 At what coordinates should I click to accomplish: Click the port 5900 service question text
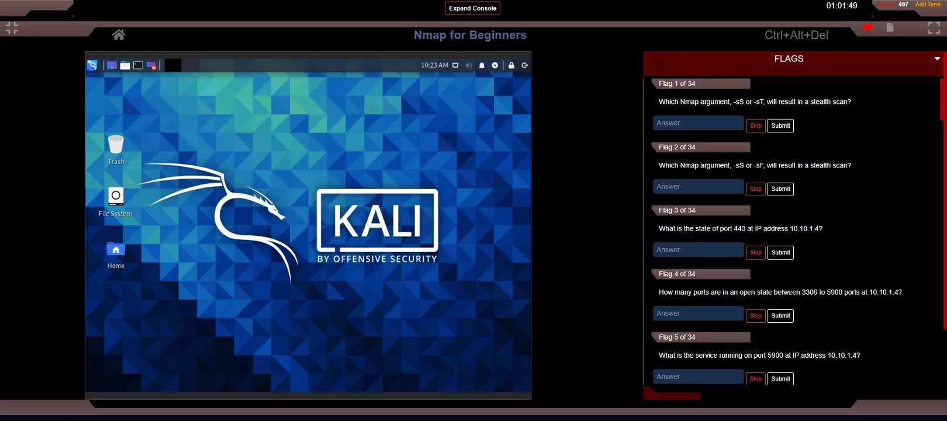[x=759, y=355]
